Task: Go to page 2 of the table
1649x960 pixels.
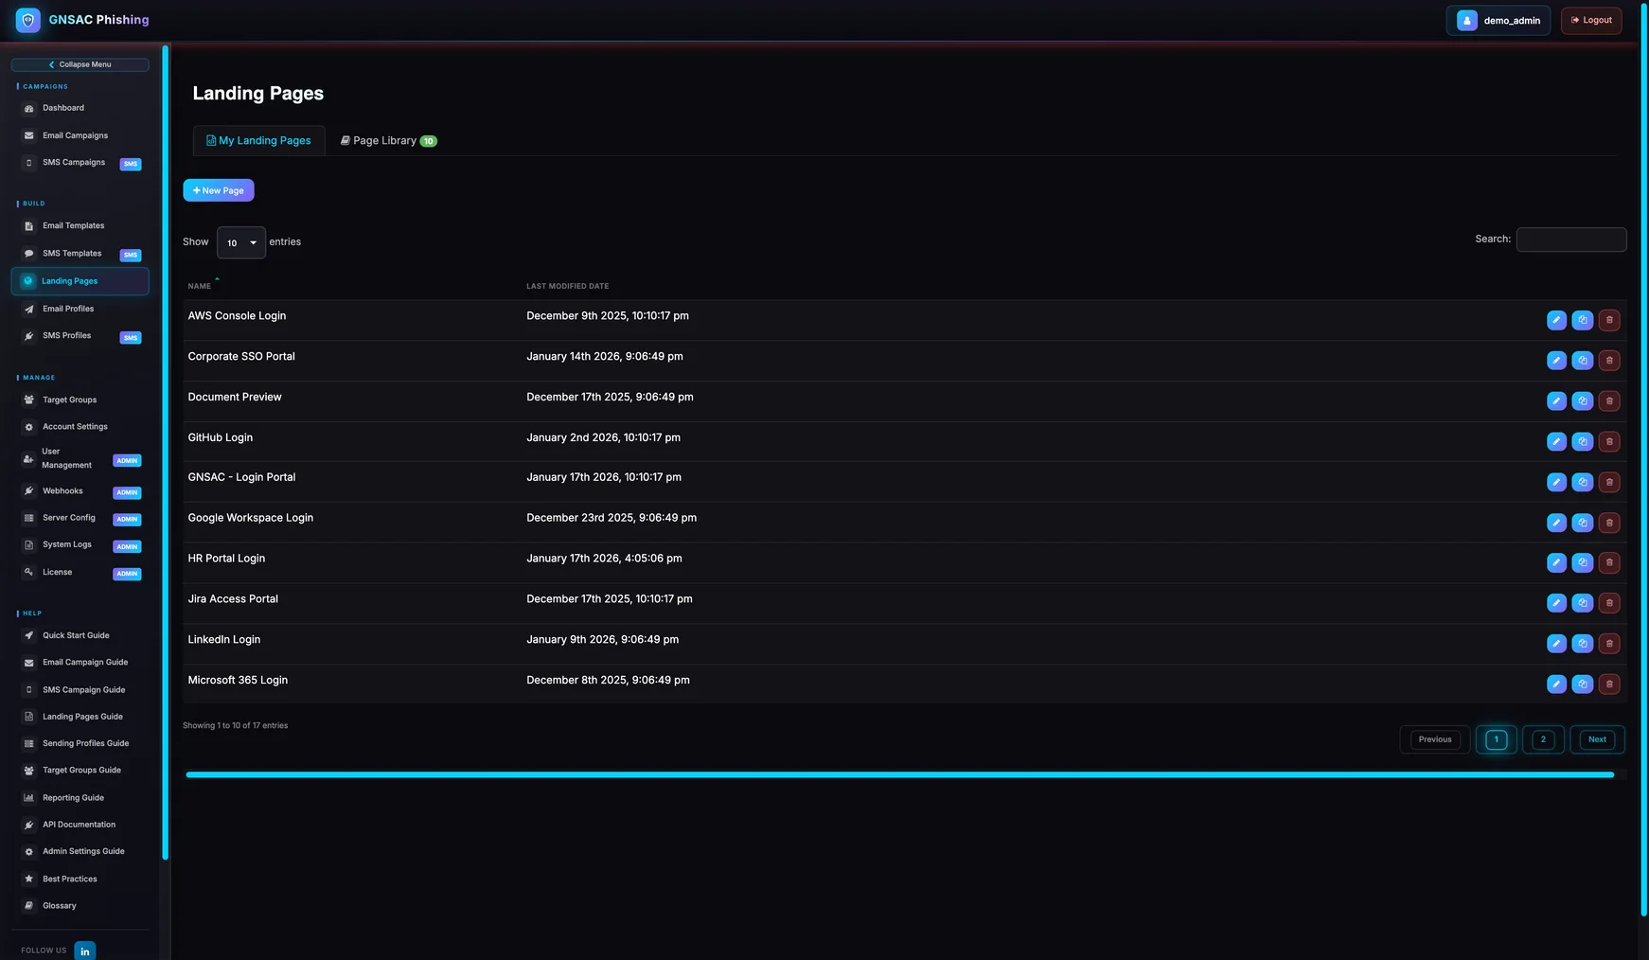Action: 1543,739
